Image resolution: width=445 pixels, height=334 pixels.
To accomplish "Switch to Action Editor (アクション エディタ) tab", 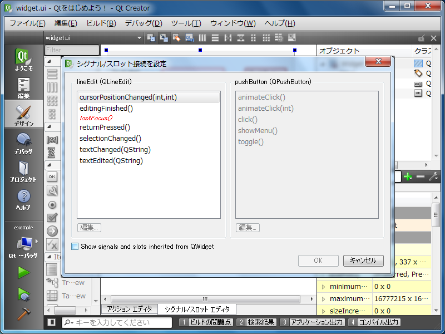I will [129, 309].
